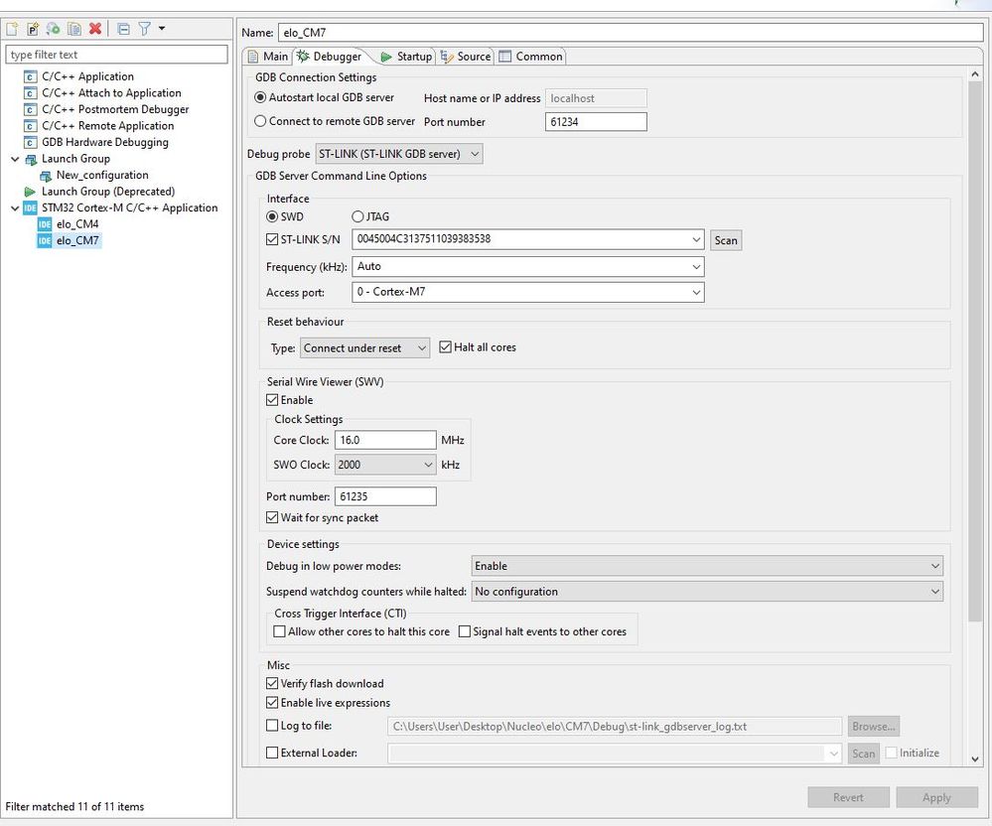This screenshot has width=992, height=826.
Task: Collapse STM32 Cortex-M C/C++ Application node
Action: tap(15, 208)
